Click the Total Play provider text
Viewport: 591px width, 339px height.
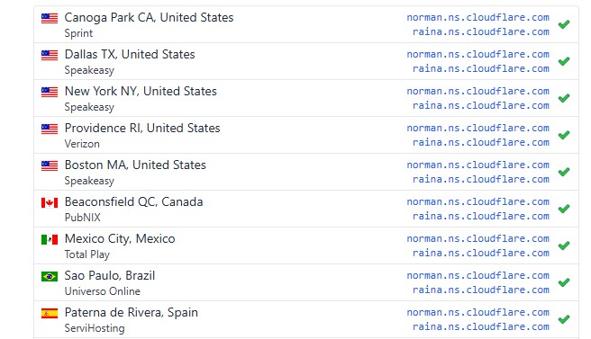tap(87, 254)
